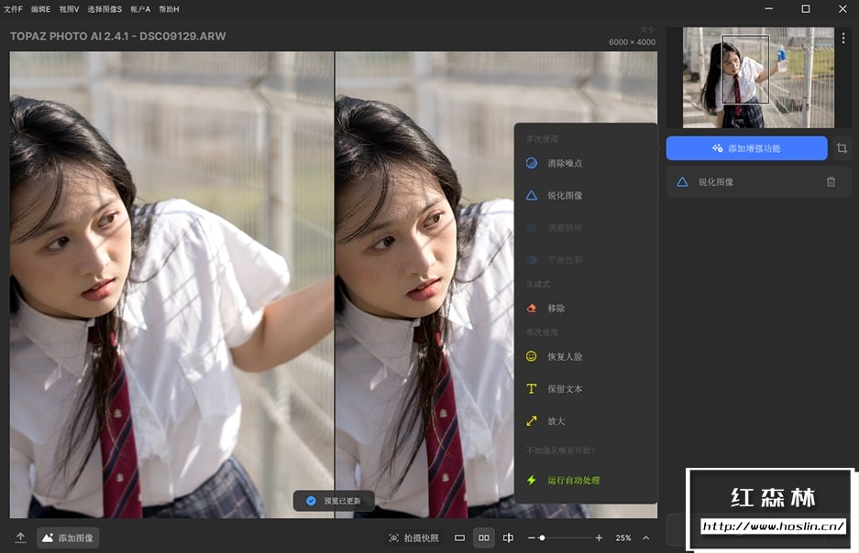This screenshot has width=859, height=553.
Task: Click the navigator thumbnail preview
Action: (758, 78)
